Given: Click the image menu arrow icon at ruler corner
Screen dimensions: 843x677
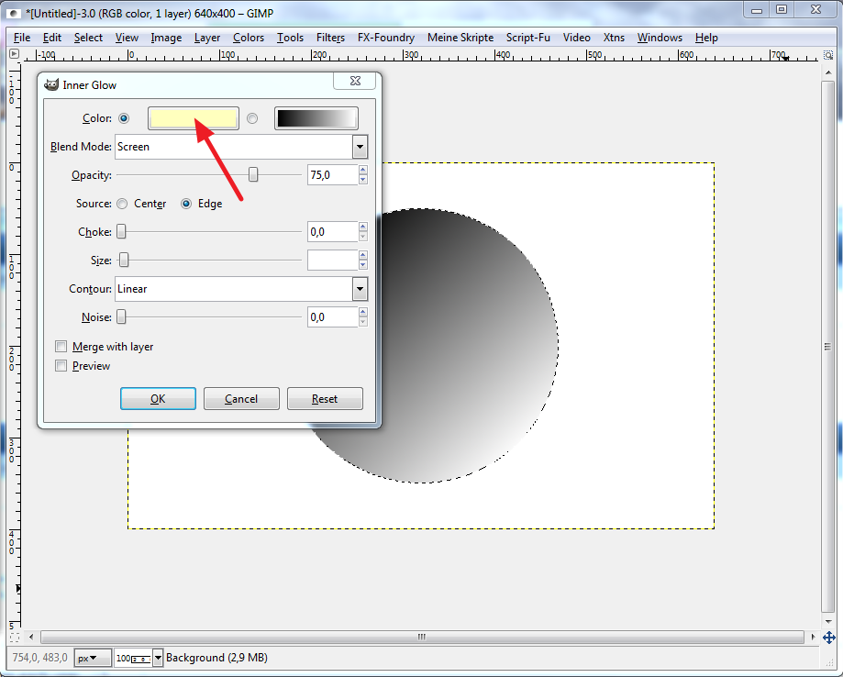Looking at the screenshot, I should point(15,54).
